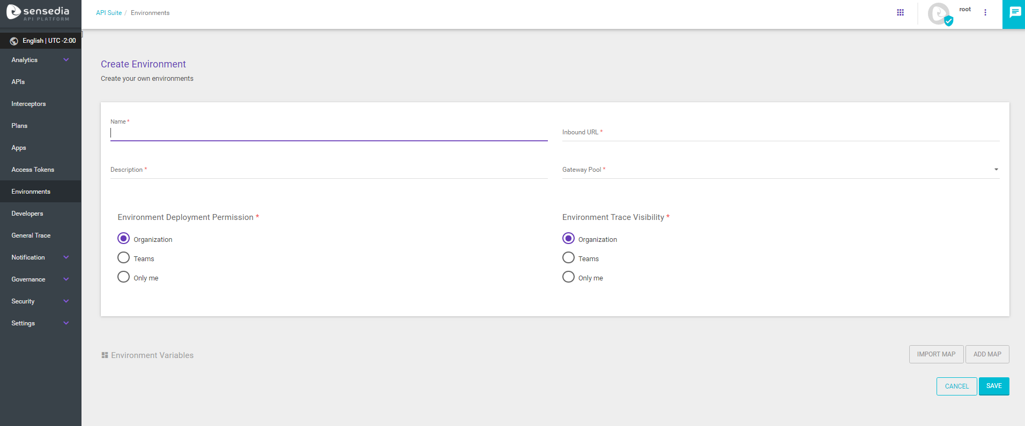The image size is (1025, 426).
Task: Select Teams for Deployment Permission
Action: [124, 258]
